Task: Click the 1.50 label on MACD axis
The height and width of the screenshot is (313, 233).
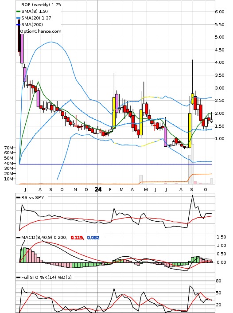Action: [221, 237]
